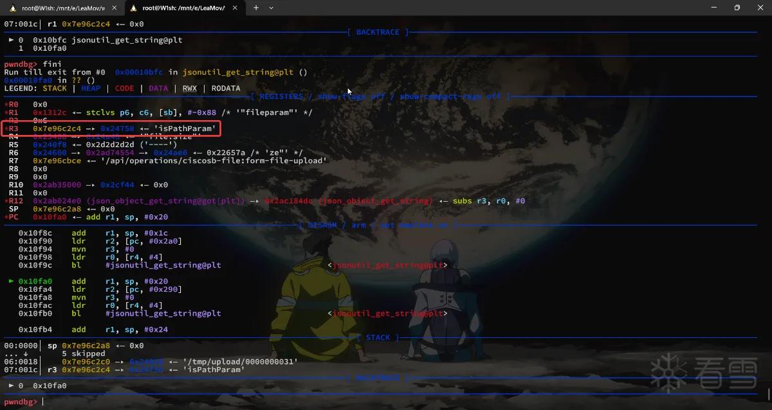The image size is (772, 410).
Task: Close the inactive first terminal tab
Action: click(113, 8)
